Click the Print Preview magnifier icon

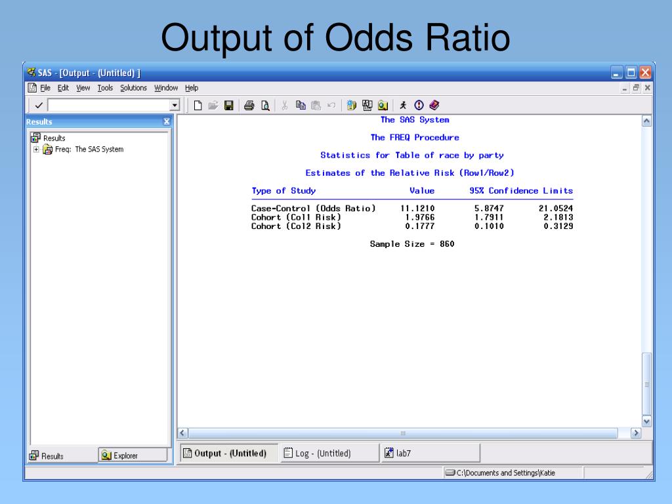[265, 106]
